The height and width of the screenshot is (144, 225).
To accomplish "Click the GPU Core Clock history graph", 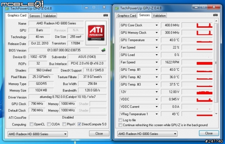I will [x=197, y=25].
